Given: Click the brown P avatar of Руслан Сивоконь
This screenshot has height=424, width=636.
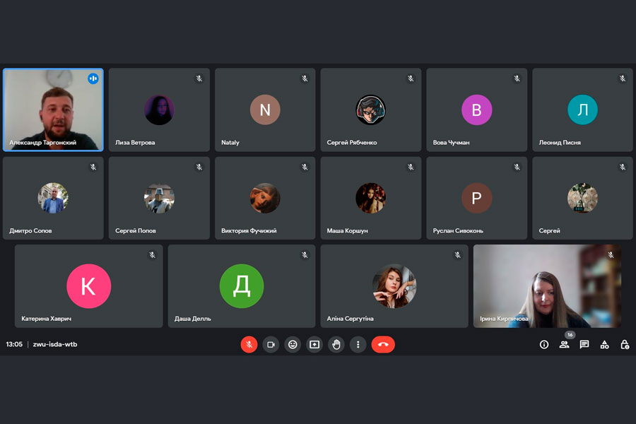Looking at the screenshot, I should (x=476, y=198).
